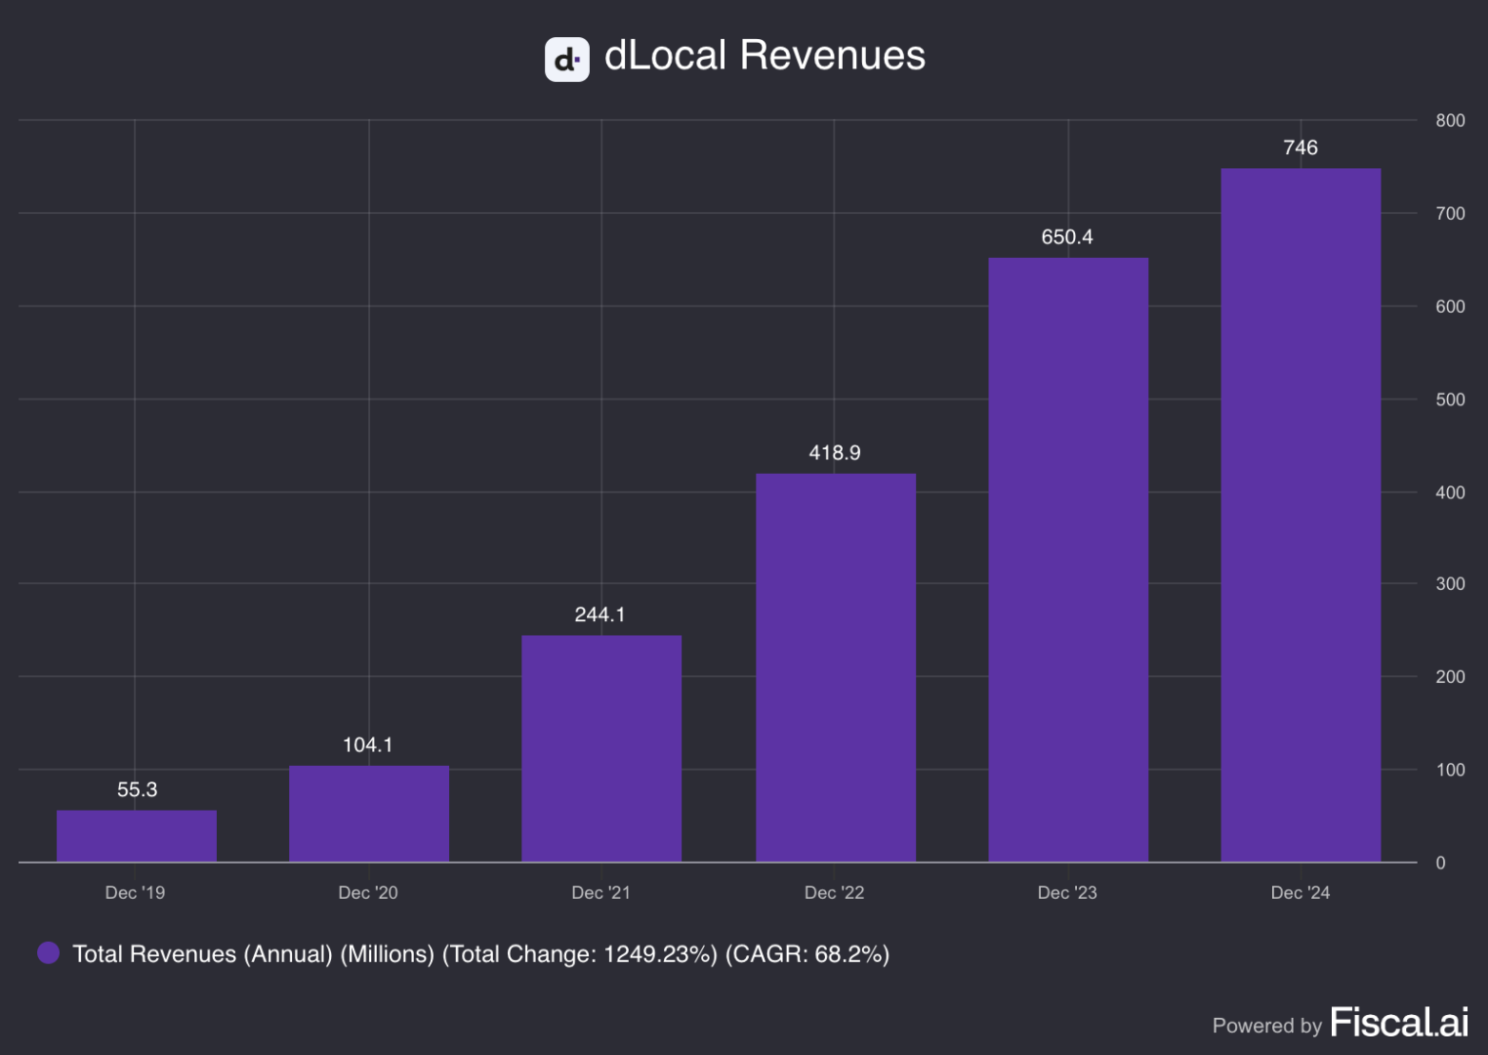The height and width of the screenshot is (1055, 1488).
Task: Click the 800 y-axis tick label
Action: (x=1450, y=121)
